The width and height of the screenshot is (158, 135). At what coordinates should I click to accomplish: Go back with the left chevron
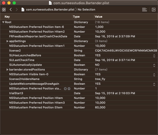click(x=11, y=9)
